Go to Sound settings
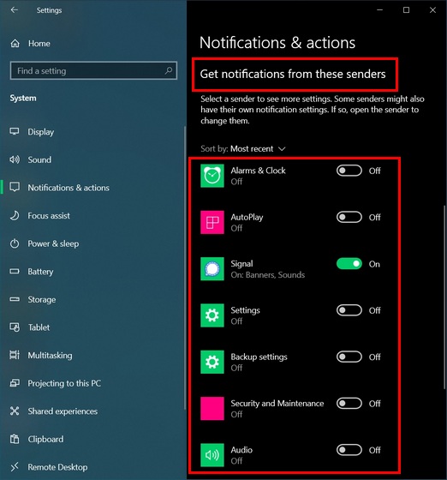This screenshot has width=447, height=480. point(39,159)
